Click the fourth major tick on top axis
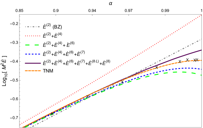The image size is (203, 128). [x=165, y=15]
